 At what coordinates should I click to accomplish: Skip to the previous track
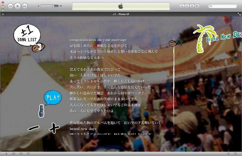click(x=10, y=6)
